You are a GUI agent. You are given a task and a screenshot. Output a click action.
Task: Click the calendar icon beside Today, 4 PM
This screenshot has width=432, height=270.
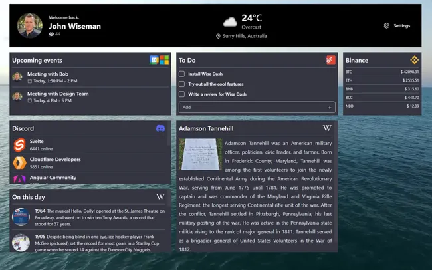[30, 100]
